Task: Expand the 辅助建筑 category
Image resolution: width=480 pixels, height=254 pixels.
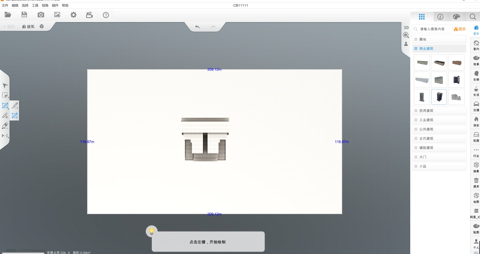Action: pos(439,148)
